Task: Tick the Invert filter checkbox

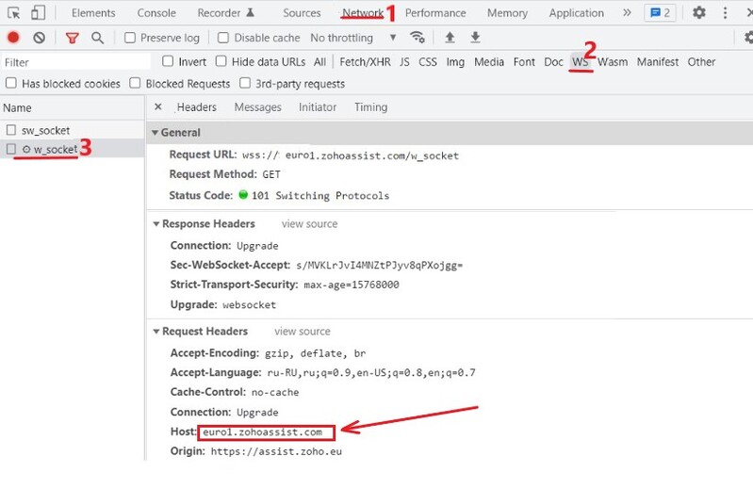Action: [168, 61]
